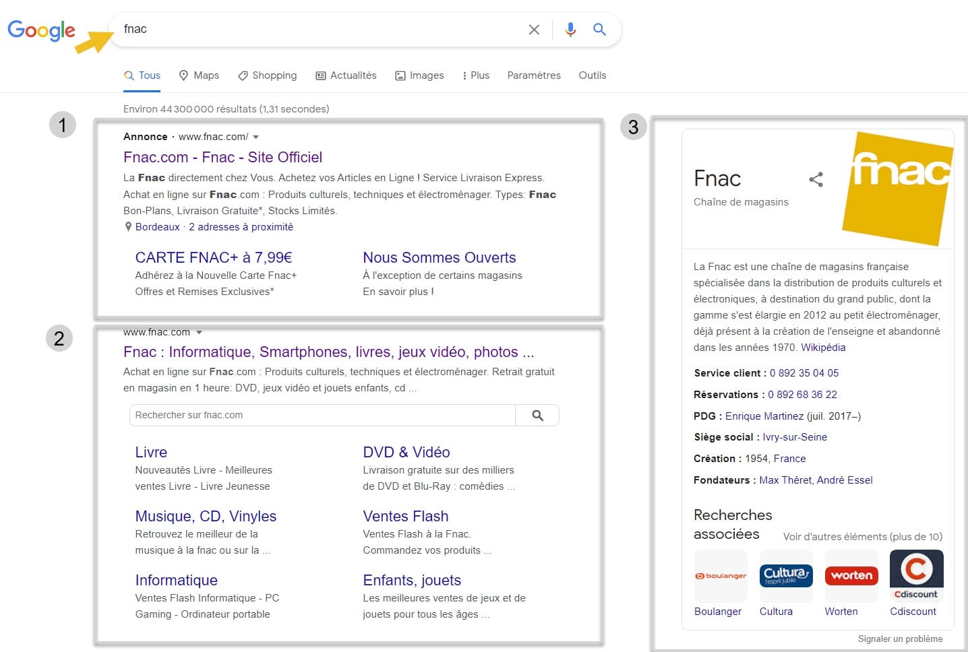This screenshot has height=652, width=968.
Task: Open Paramètres menu
Action: [x=534, y=75]
